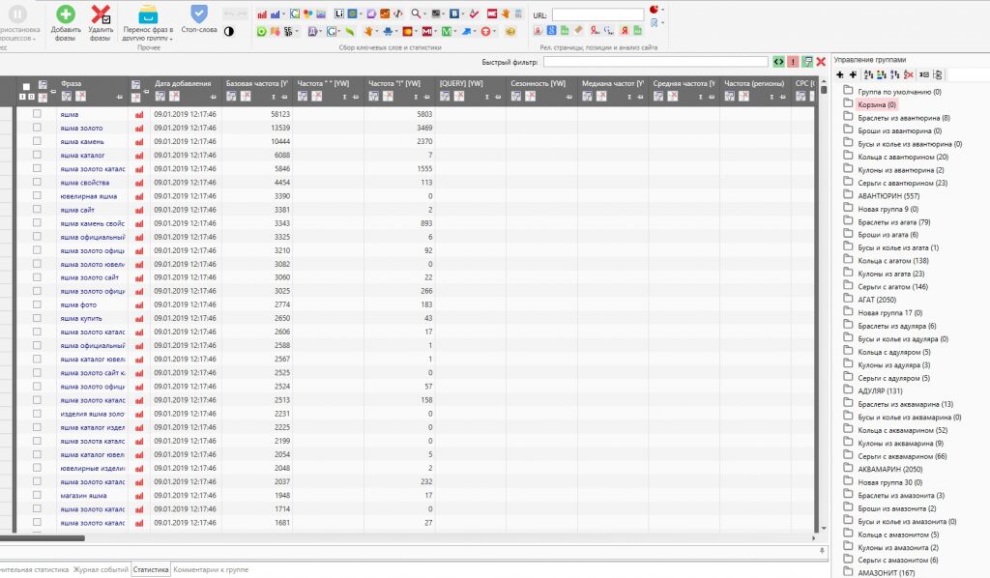This screenshot has height=578, width=990.
Task: Expand the magnifier search tool dropdown arrow
Action: [x=426, y=15]
